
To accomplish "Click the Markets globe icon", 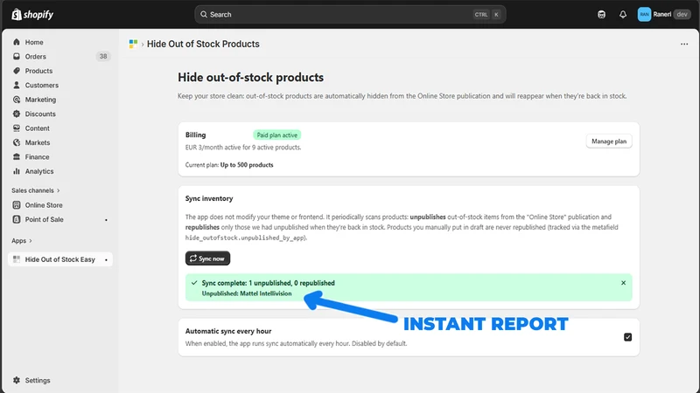I will point(17,142).
